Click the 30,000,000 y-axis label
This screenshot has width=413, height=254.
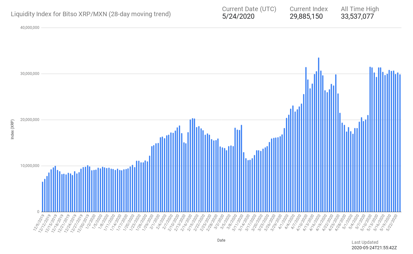30,74
